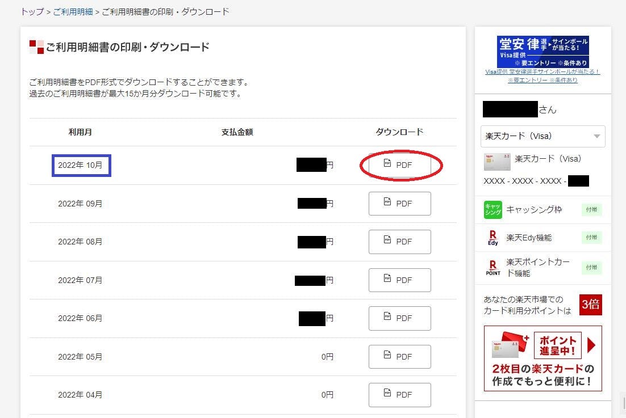This screenshot has height=418, width=626.
Task: Click the 2022年 08月 month cell
Action: tap(80, 242)
